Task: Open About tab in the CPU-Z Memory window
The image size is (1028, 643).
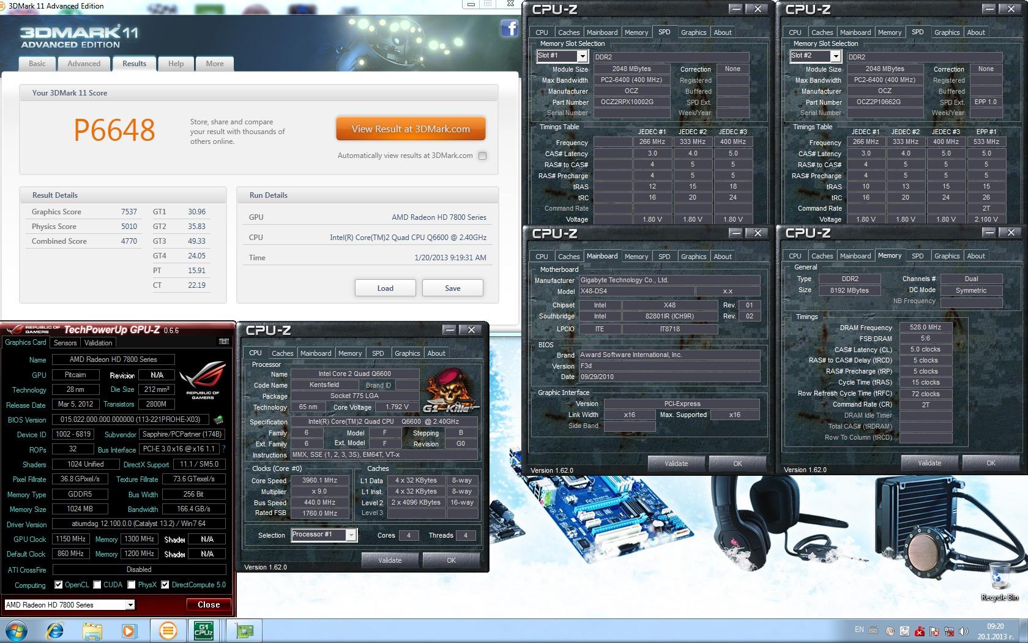Action: (976, 256)
